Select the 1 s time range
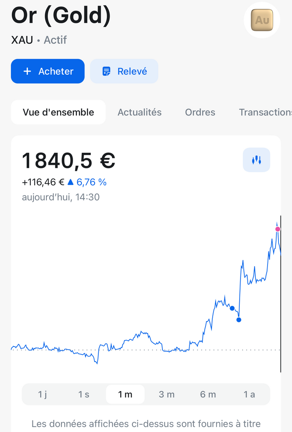292x432 pixels. [x=84, y=394]
